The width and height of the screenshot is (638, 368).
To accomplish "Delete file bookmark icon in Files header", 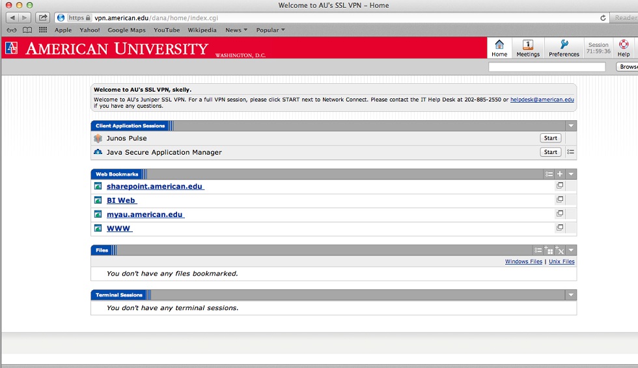I will [x=559, y=250].
